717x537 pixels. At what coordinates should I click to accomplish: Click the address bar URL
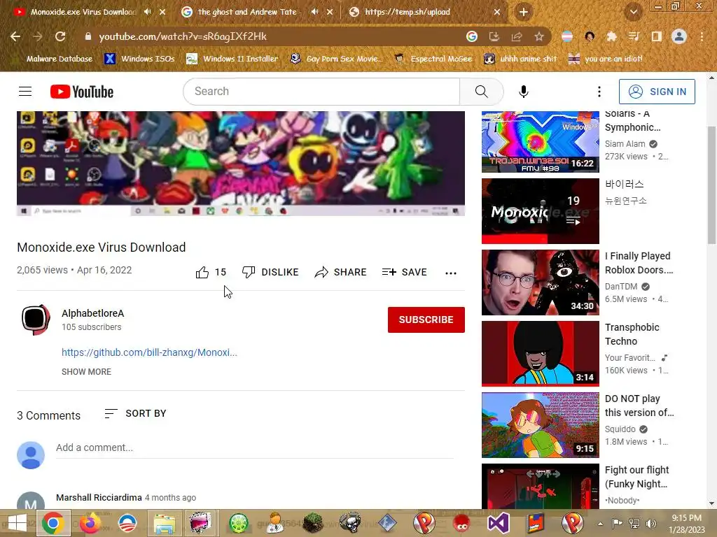pos(183,36)
